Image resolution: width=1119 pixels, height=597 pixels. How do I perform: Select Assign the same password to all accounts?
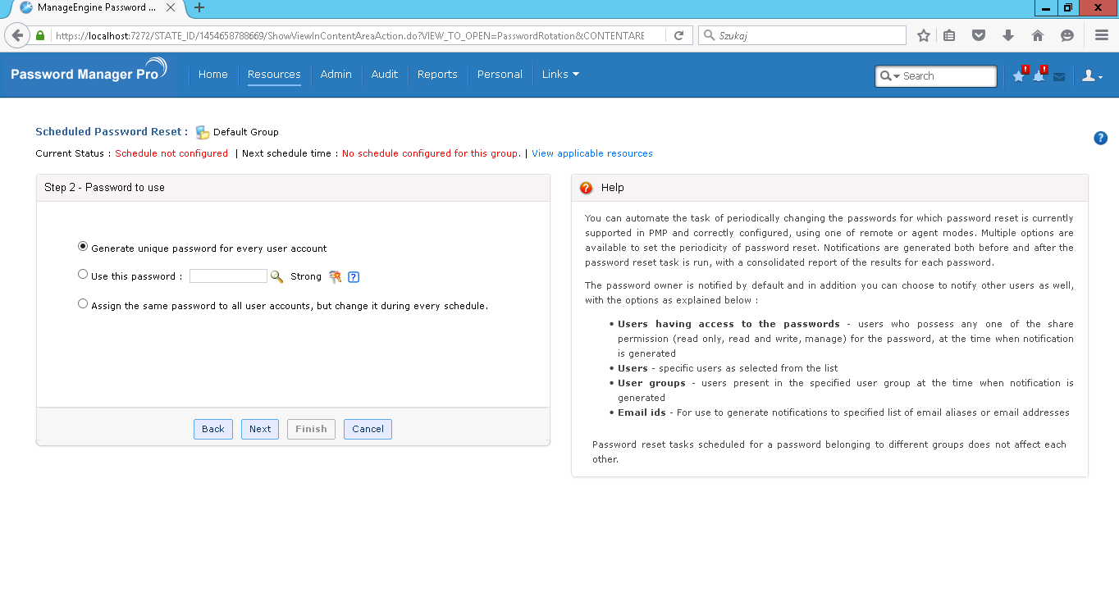[x=83, y=304]
